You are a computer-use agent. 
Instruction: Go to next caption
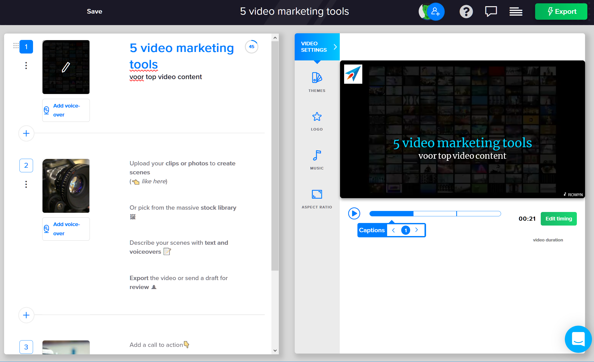(417, 230)
